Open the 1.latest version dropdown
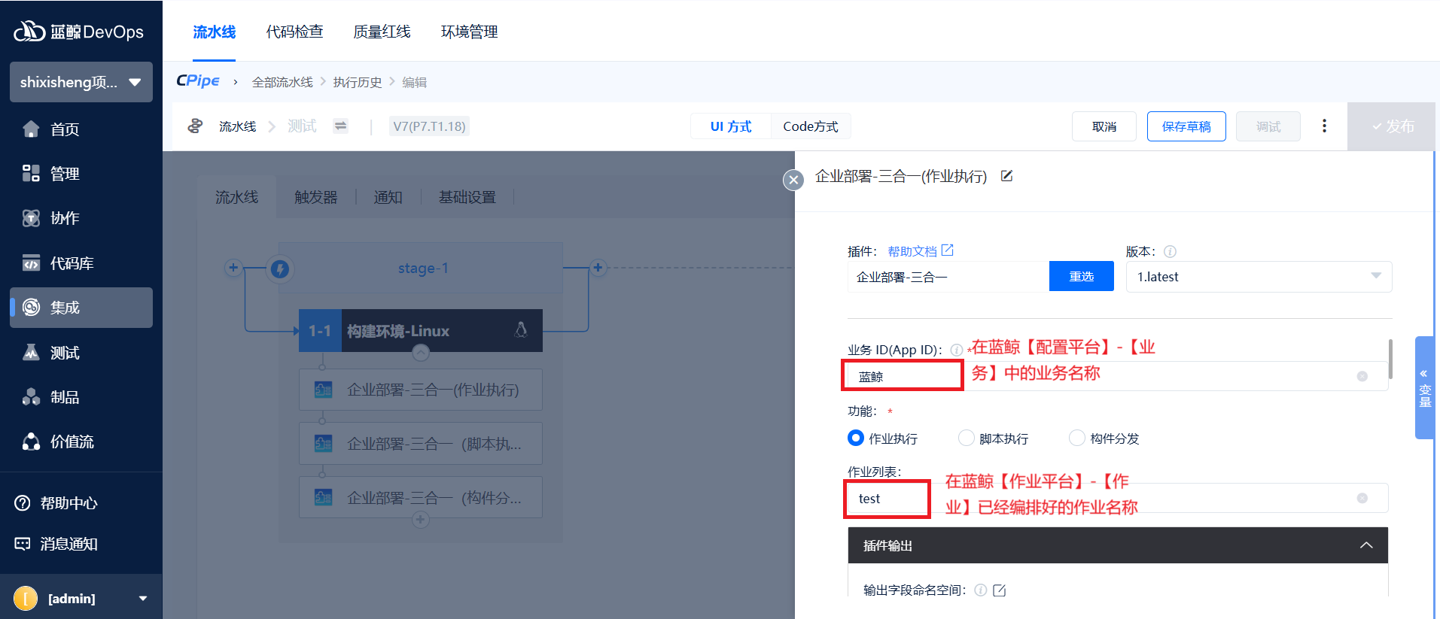1440x619 pixels. pyautogui.click(x=1258, y=277)
